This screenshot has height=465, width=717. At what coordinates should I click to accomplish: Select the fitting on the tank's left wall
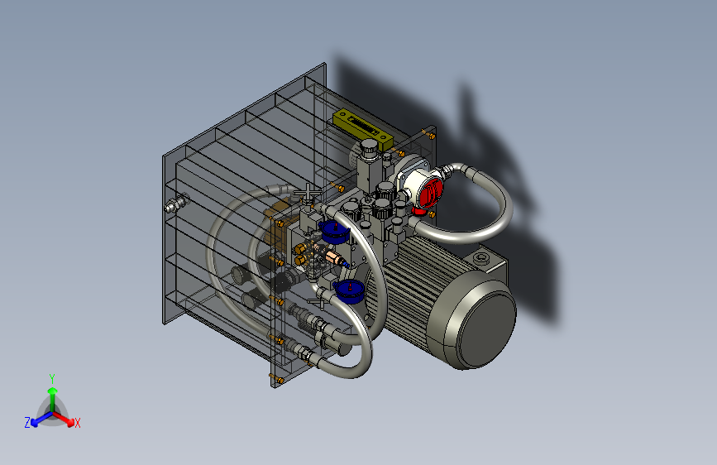178,203
